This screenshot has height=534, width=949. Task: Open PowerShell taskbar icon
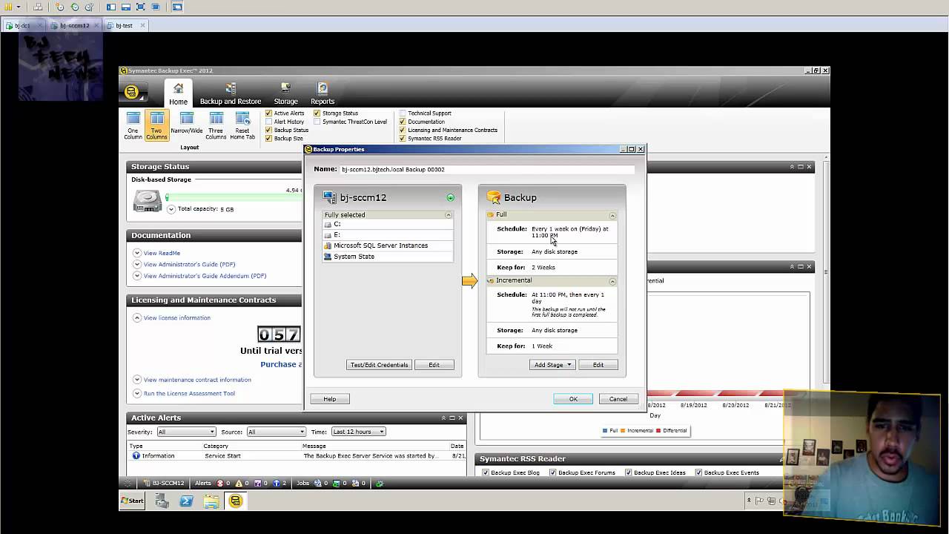[186, 501]
